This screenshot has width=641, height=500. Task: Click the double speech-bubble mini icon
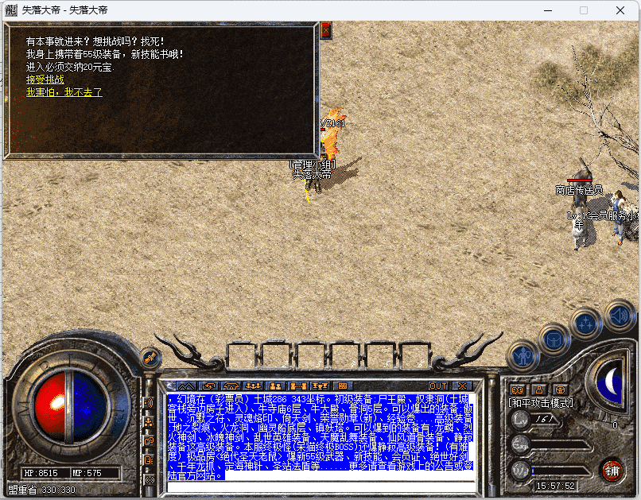pos(518,390)
